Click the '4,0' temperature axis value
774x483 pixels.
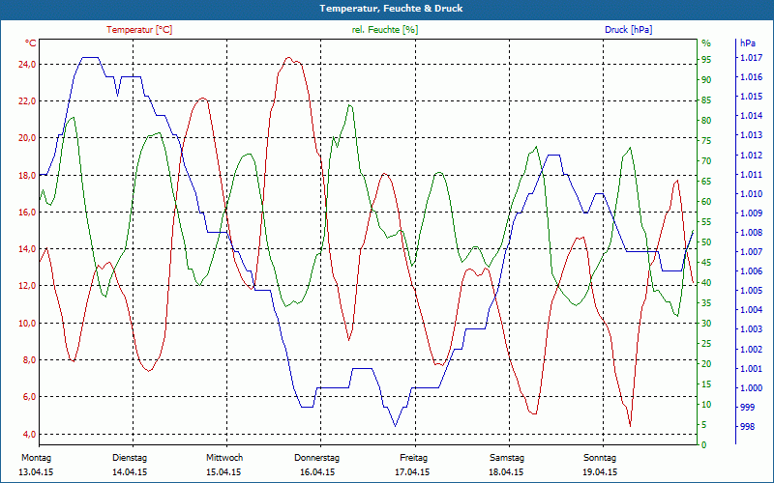click(29, 434)
